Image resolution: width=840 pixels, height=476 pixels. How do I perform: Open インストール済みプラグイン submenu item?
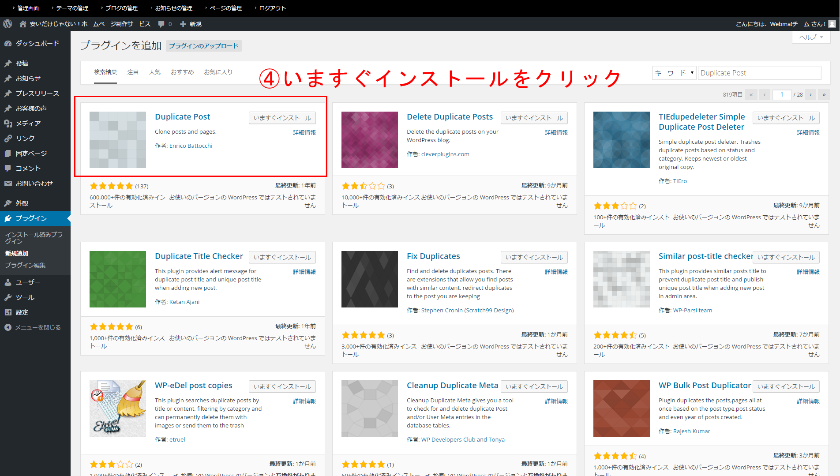(x=34, y=238)
